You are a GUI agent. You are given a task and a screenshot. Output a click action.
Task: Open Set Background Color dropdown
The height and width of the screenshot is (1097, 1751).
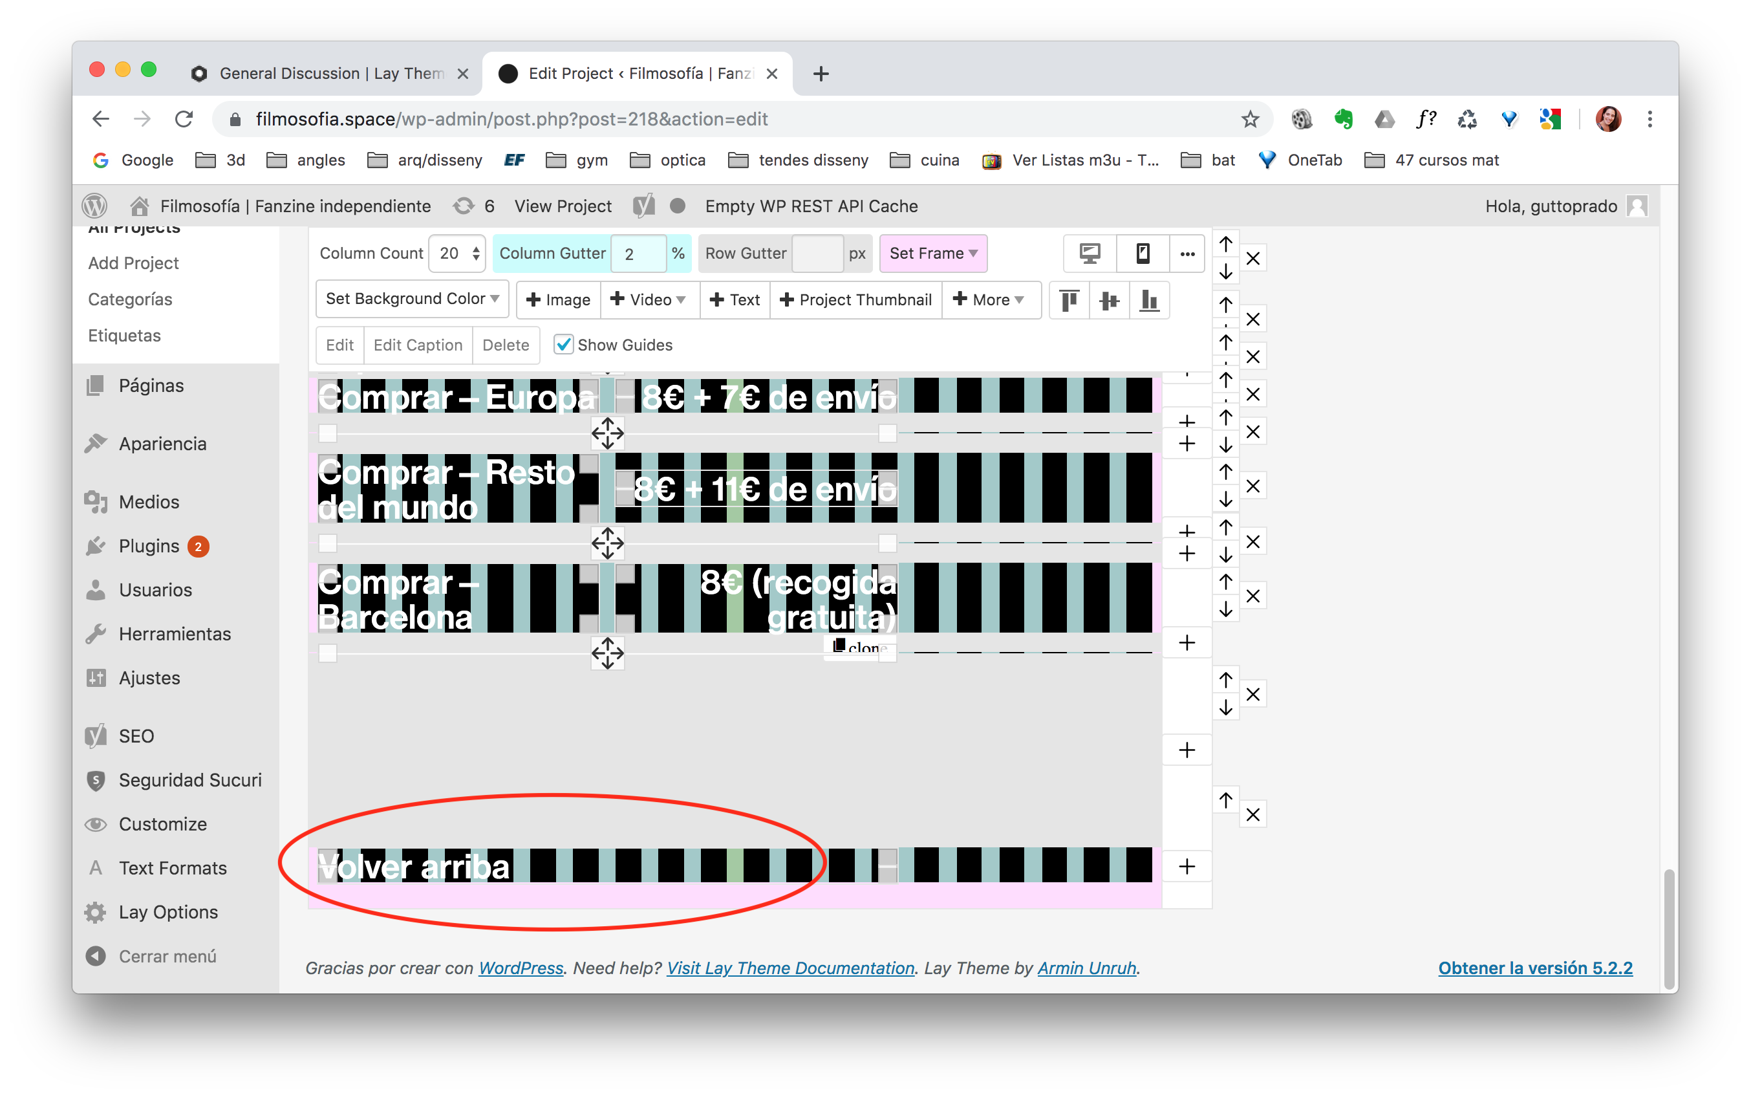pos(412,299)
